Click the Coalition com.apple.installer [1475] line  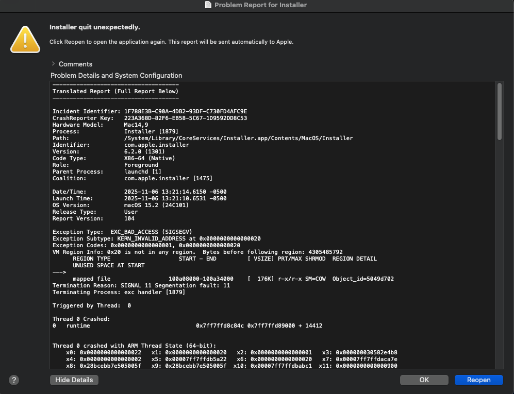point(132,179)
